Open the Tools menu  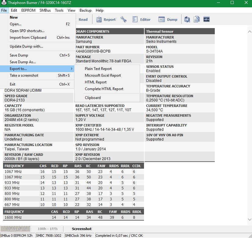tap(59, 10)
